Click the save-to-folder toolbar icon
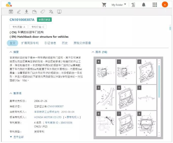The height and width of the screenshot is (143, 173). 34,12
